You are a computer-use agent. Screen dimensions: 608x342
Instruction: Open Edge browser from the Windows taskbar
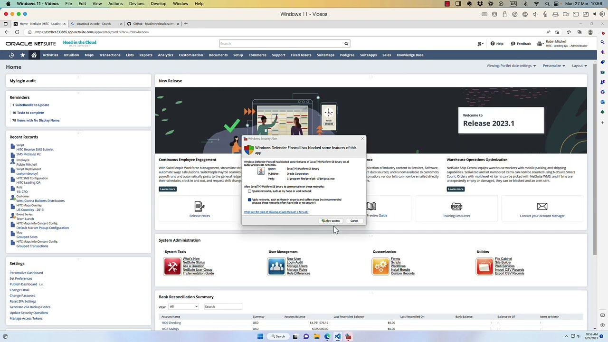click(327, 337)
